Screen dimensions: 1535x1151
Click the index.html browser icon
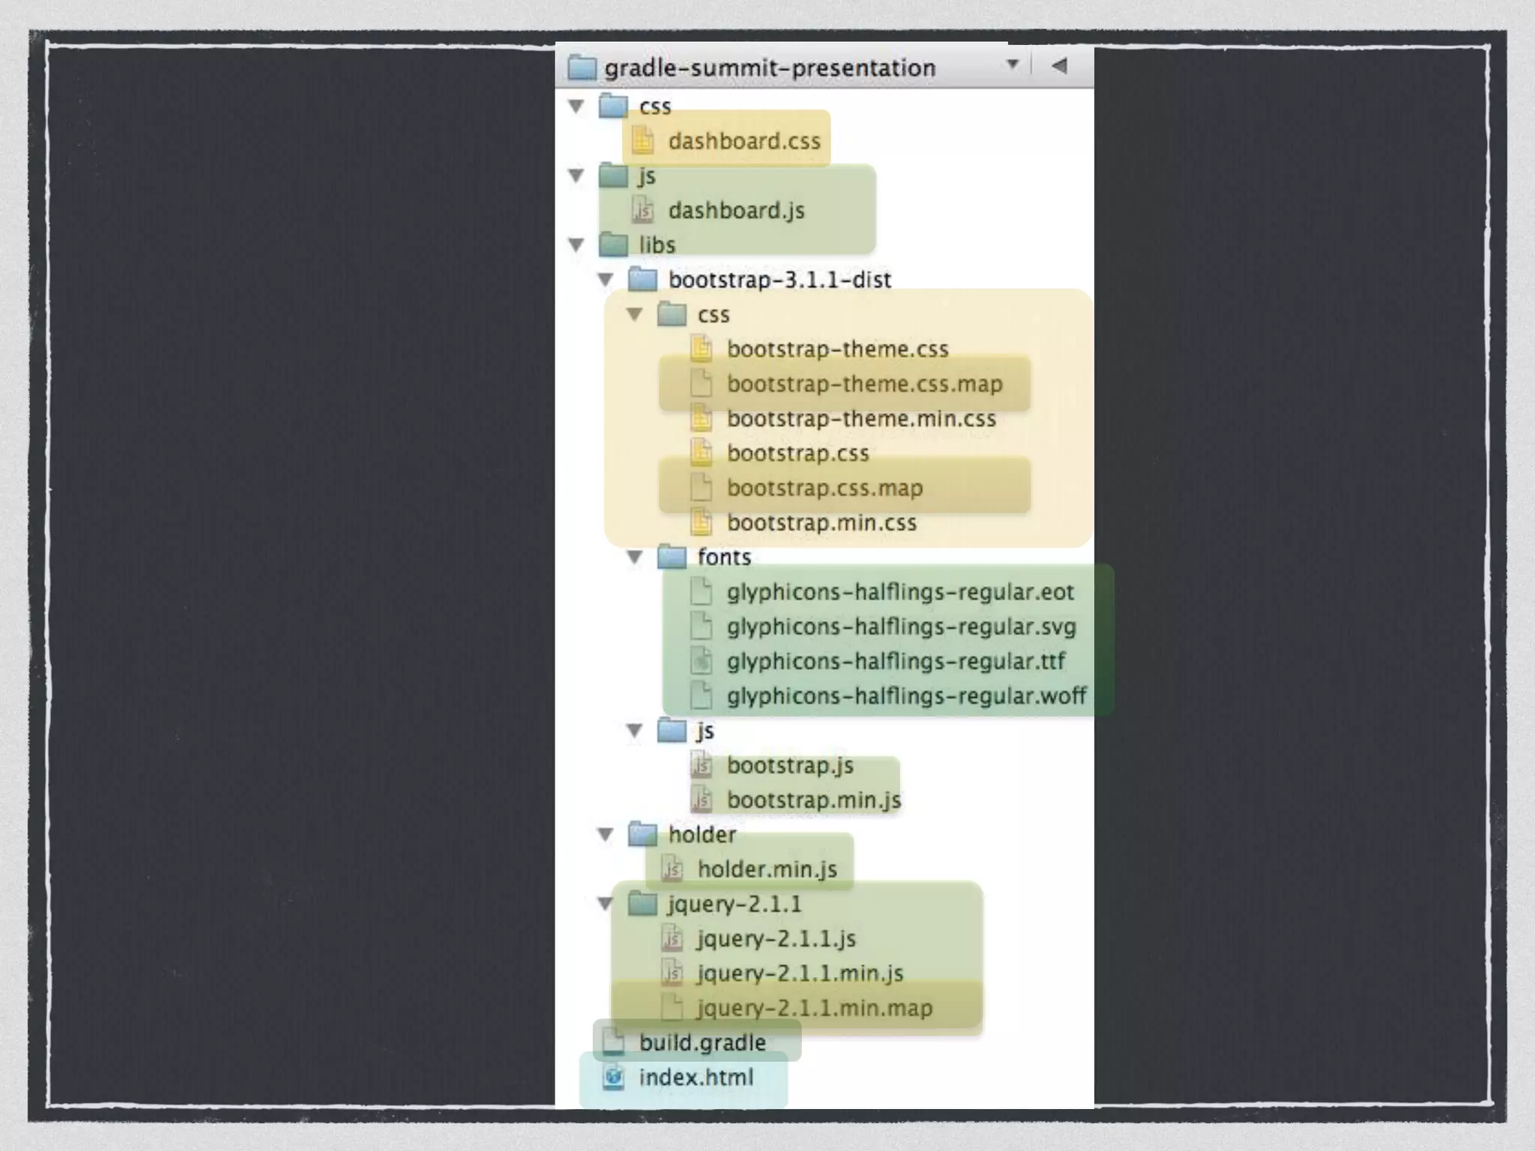(613, 1077)
